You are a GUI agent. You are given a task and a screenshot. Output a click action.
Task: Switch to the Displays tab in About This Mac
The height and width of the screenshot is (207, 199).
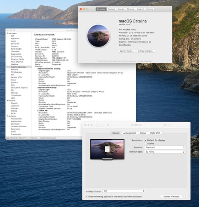(x=111, y=9)
